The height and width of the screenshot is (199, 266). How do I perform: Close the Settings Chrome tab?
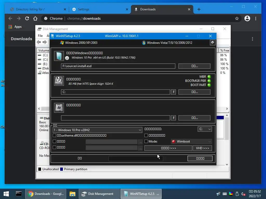pos(127,9)
